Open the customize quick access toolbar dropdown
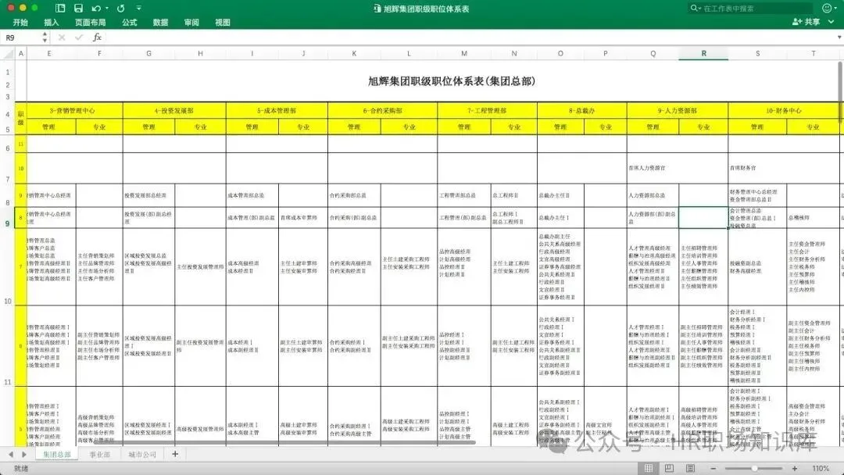The width and height of the screenshot is (844, 475). click(x=138, y=8)
